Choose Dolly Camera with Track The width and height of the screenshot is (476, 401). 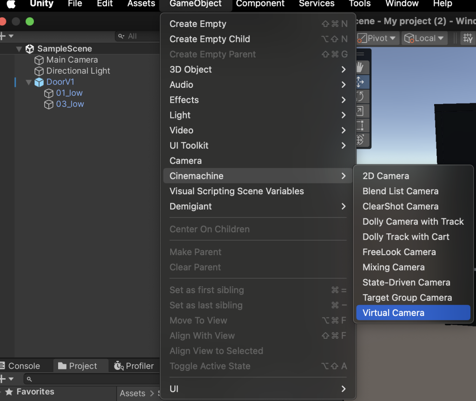[x=413, y=221]
